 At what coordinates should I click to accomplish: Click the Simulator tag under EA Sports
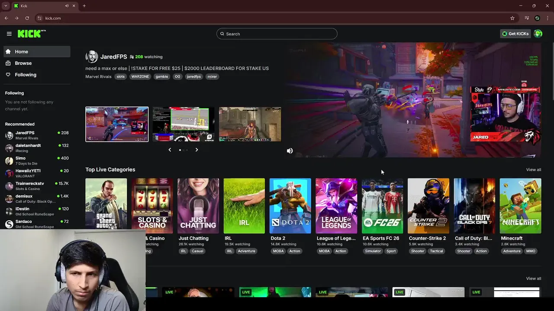coord(373,251)
